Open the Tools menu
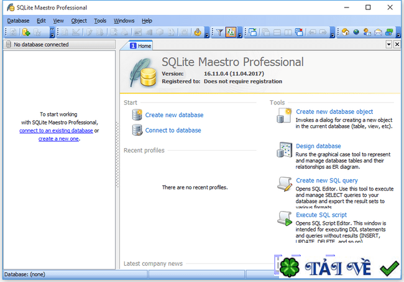The width and height of the screenshot is (404, 282). (100, 21)
